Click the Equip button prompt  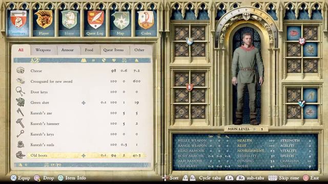(20, 178)
